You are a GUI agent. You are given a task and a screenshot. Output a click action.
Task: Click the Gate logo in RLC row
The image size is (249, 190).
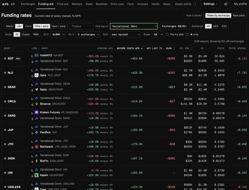[x=37, y=75]
